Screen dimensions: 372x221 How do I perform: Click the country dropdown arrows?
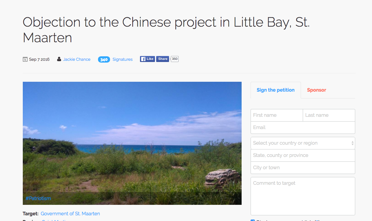coord(353,143)
